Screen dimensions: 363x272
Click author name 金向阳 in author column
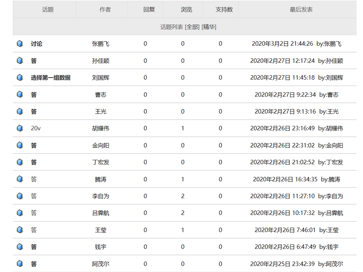click(x=101, y=145)
